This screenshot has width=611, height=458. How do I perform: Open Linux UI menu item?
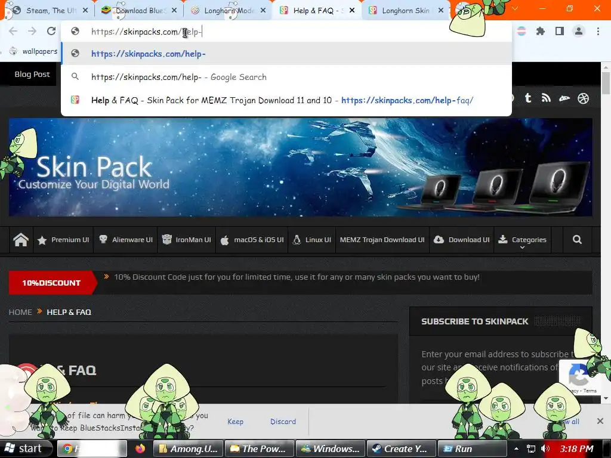pyautogui.click(x=311, y=240)
